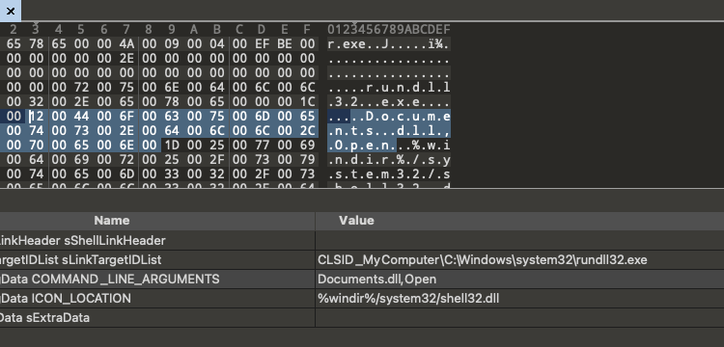Select the sExtraData structure row
This screenshot has height=347, width=724.
(x=362, y=318)
